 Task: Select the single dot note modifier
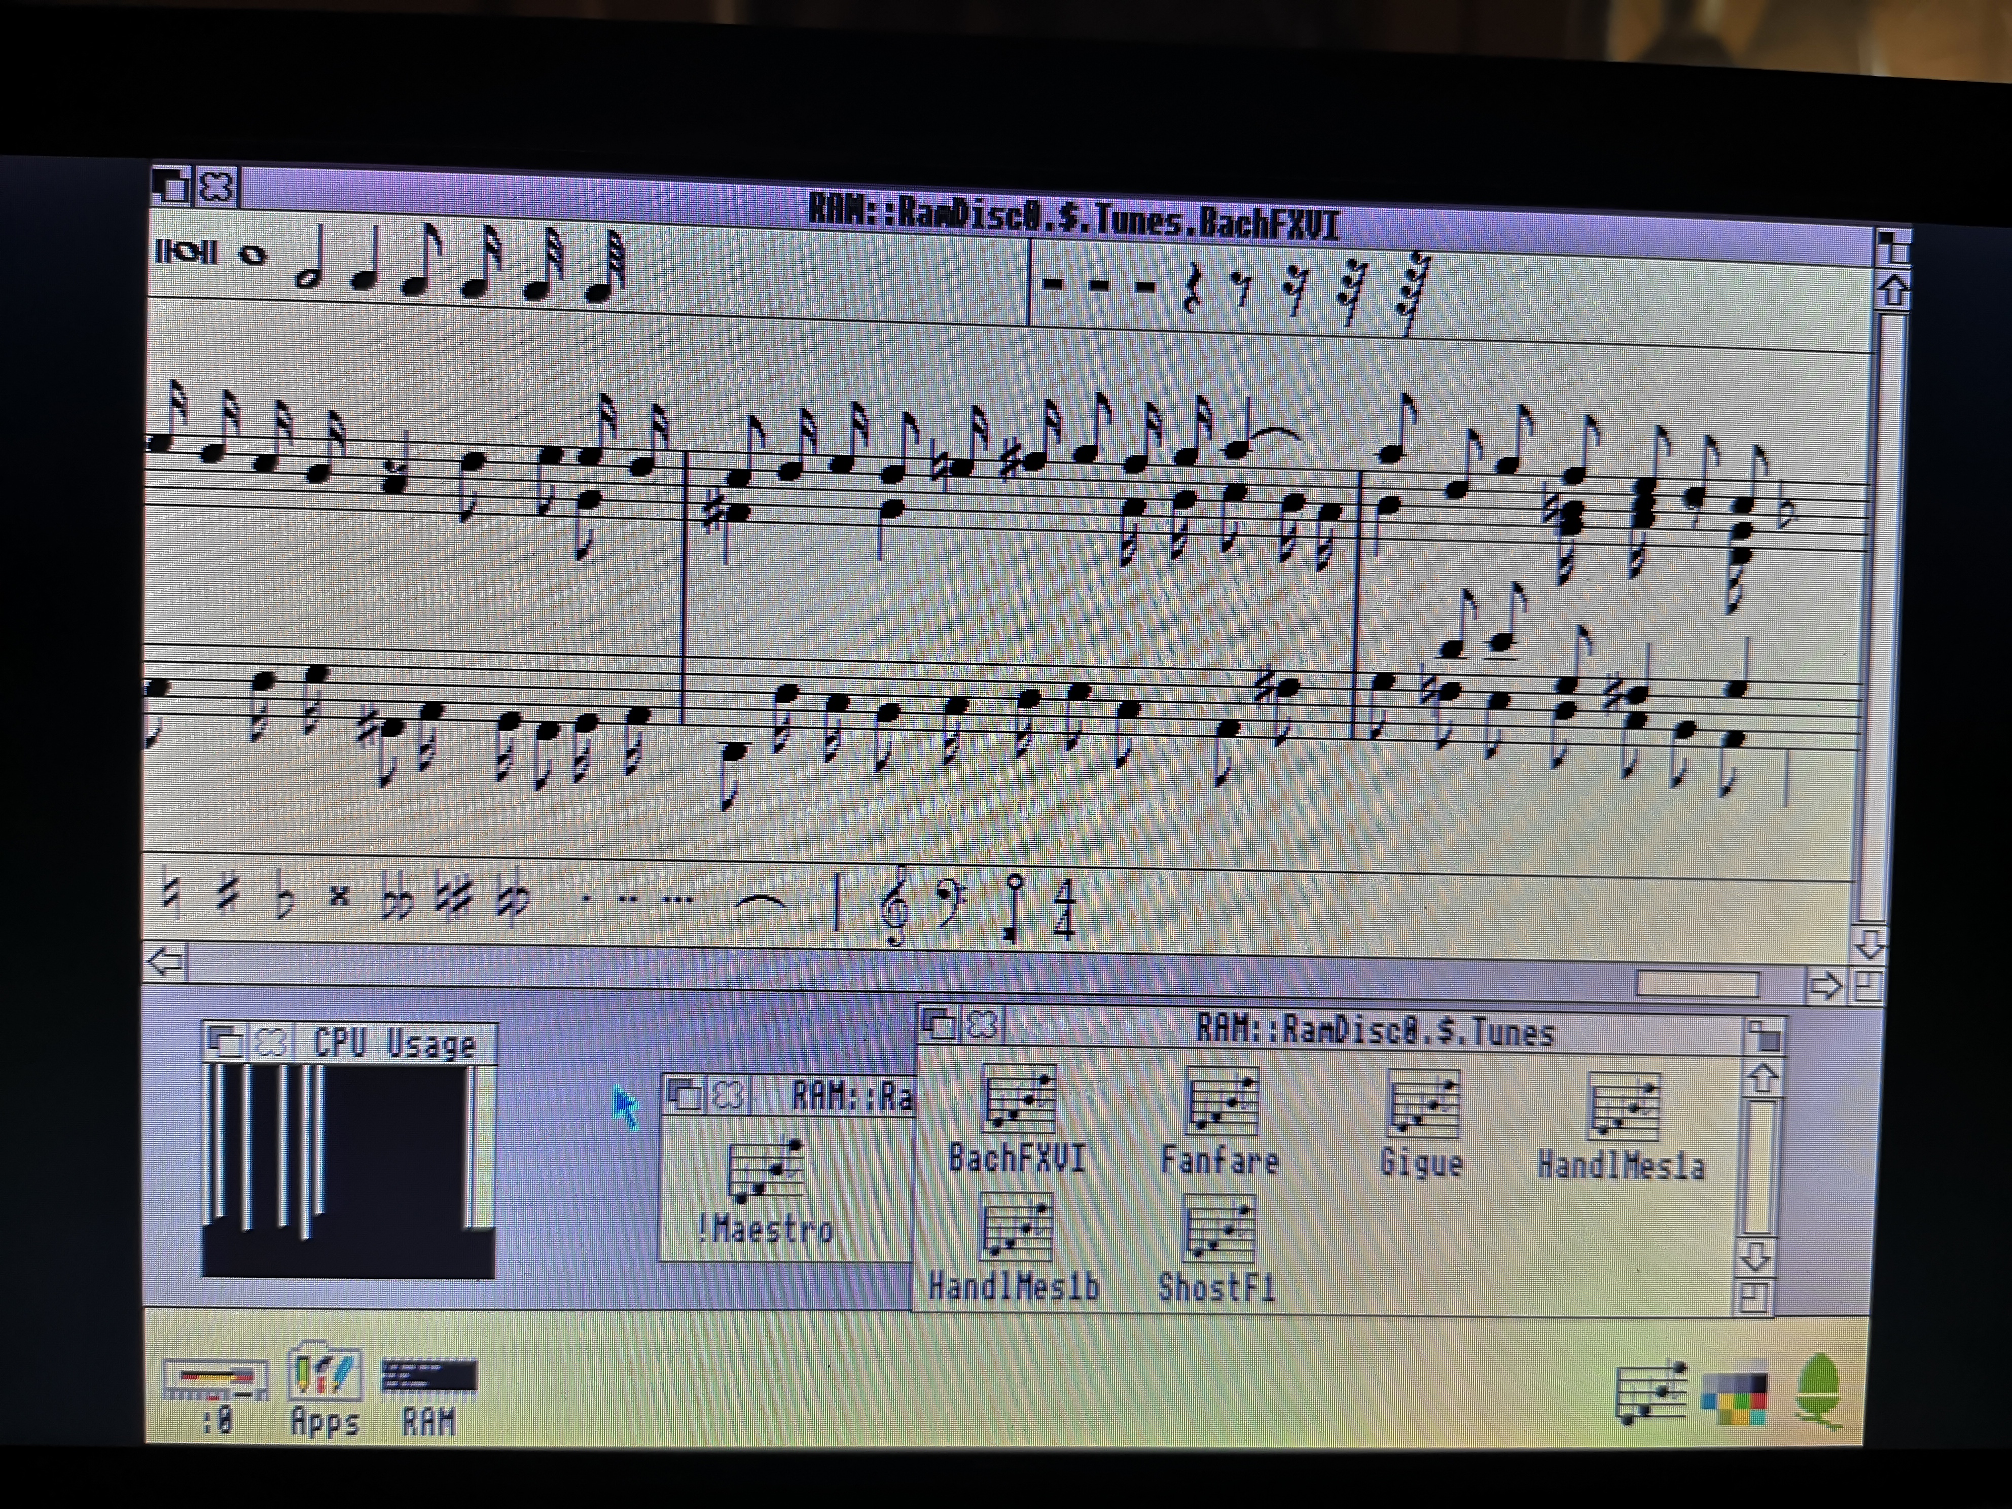pyautogui.click(x=586, y=900)
